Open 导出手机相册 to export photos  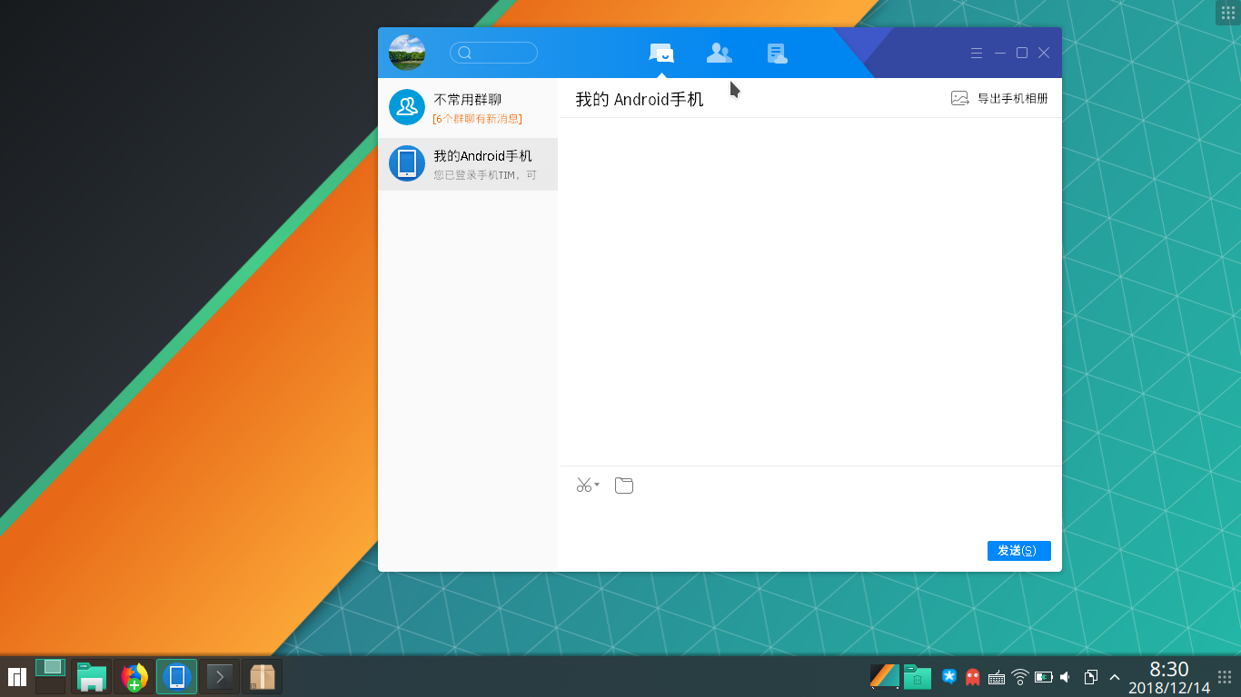1007,98
